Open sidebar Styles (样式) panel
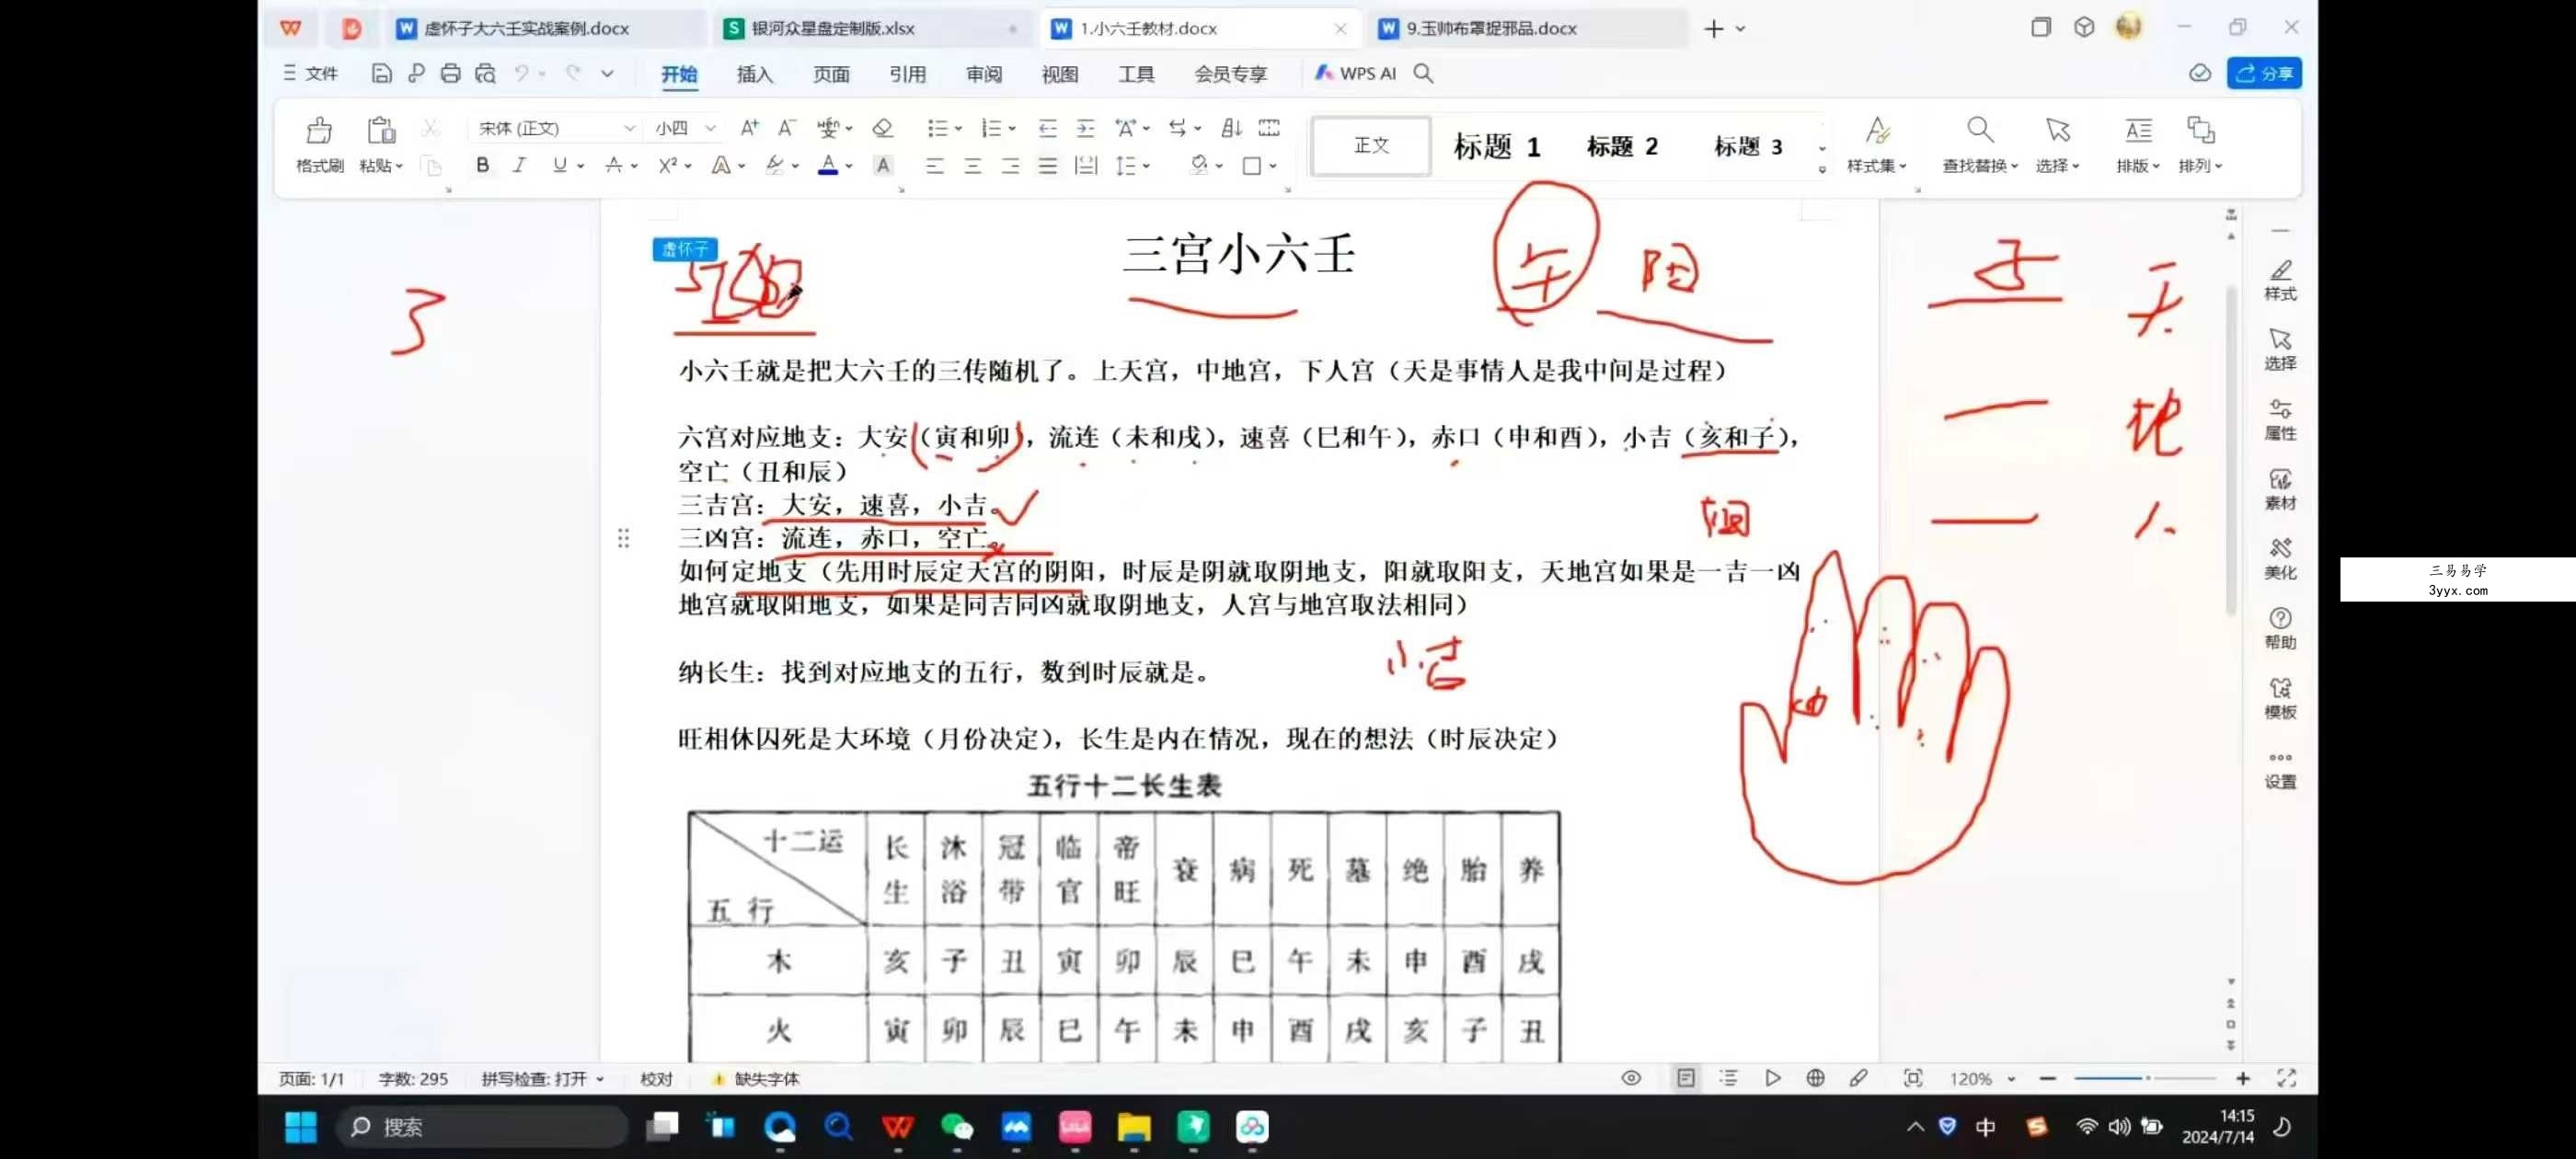The width and height of the screenshot is (2576, 1159). [x=2280, y=281]
